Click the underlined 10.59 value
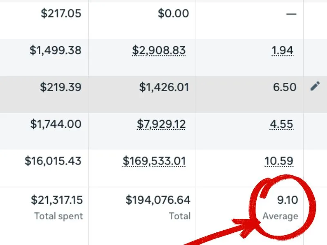The width and height of the screenshot is (327, 245). pyautogui.click(x=279, y=160)
